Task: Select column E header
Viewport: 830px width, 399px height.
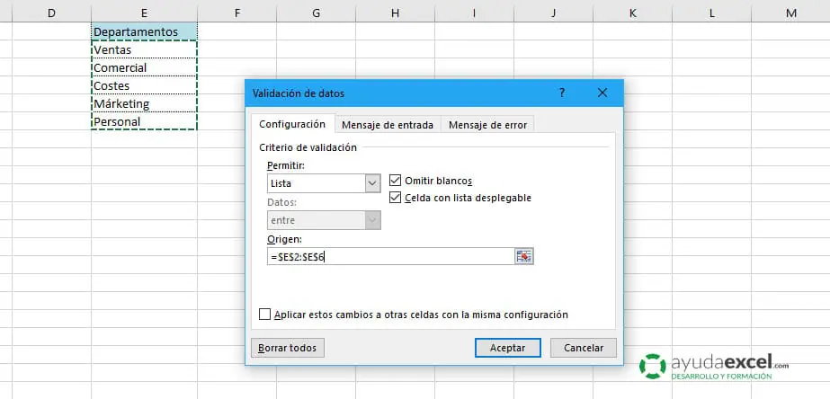Action: pos(144,13)
